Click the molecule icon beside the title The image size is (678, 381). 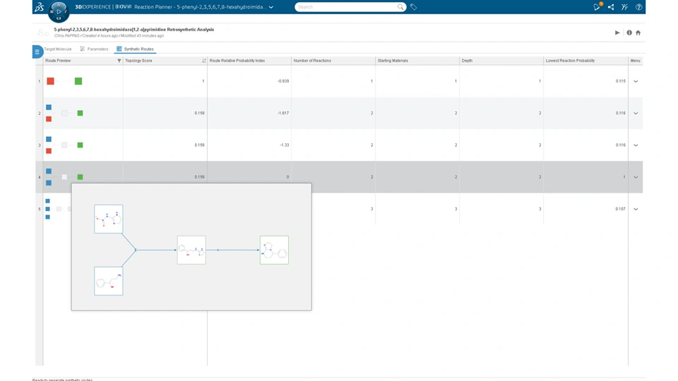tap(43, 32)
